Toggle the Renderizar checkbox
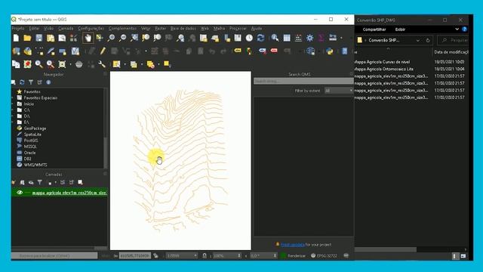This screenshot has width=483, height=272. pyautogui.click(x=284, y=255)
